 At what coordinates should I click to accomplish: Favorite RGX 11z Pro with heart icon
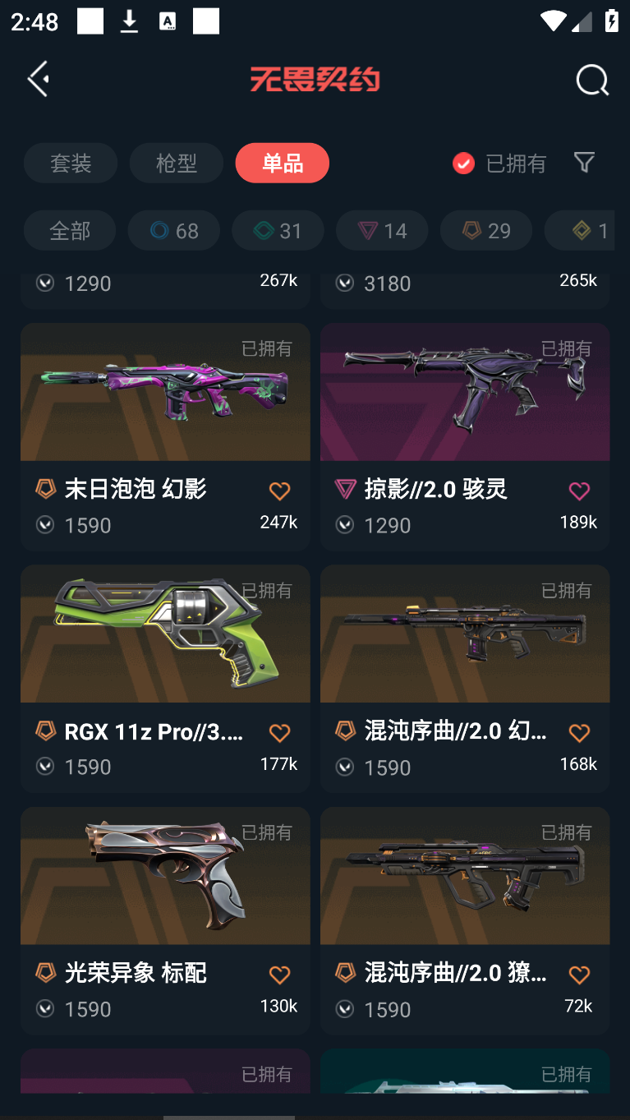coord(280,733)
